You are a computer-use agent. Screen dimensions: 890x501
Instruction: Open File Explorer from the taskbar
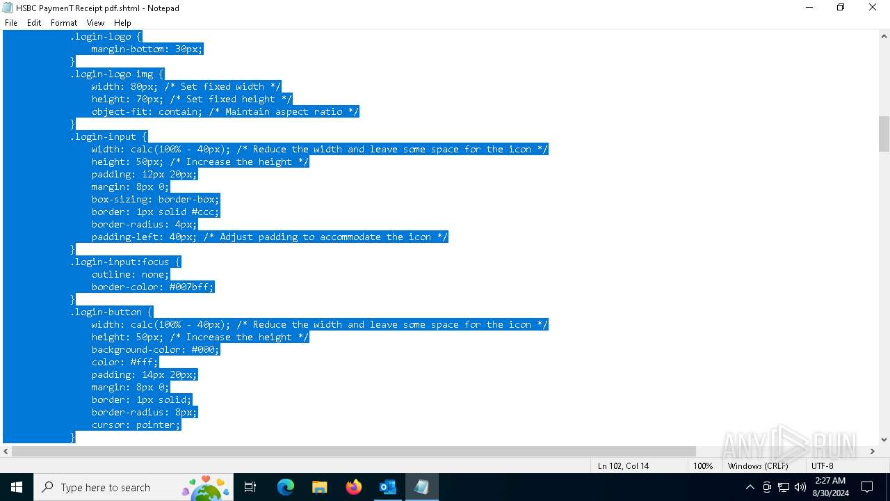pos(319,487)
